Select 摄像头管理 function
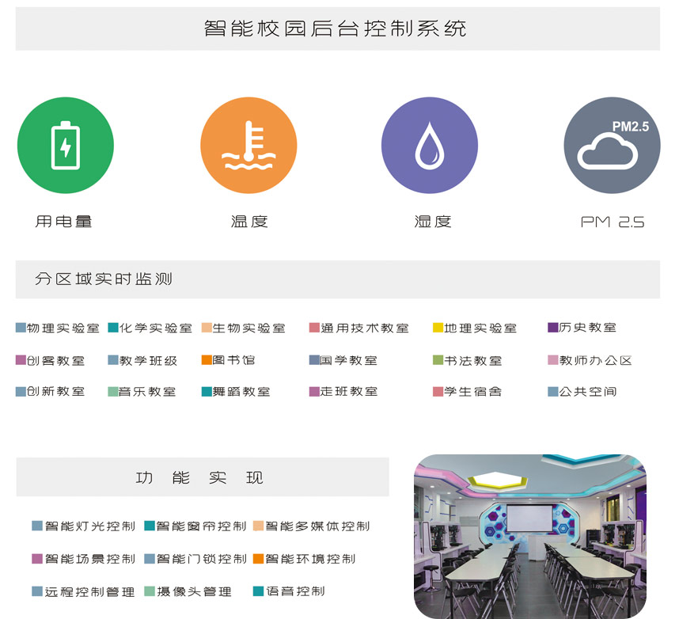679x619 pixels. click(194, 591)
